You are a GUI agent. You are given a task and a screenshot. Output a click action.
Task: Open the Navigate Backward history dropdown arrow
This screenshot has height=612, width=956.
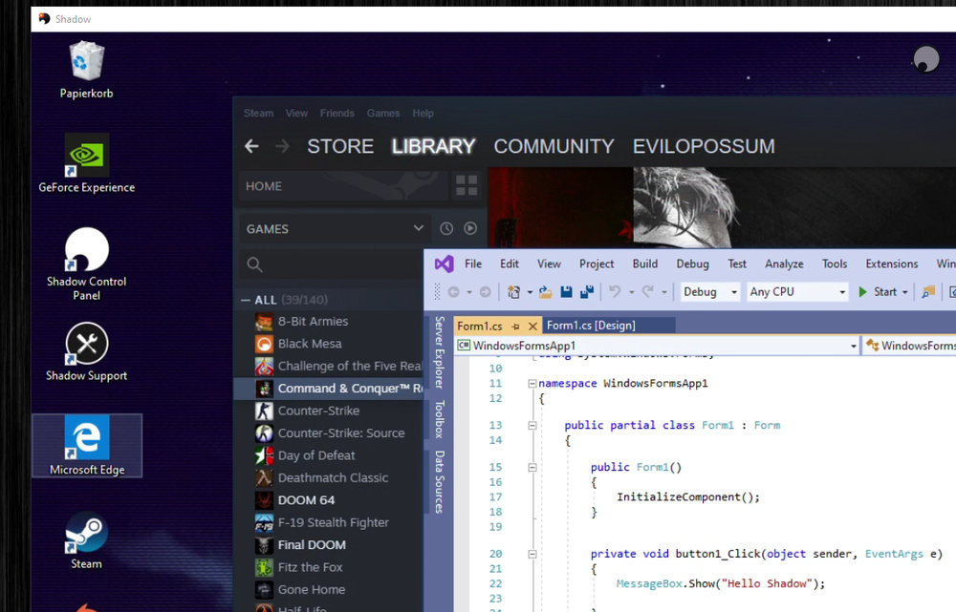(468, 292)
